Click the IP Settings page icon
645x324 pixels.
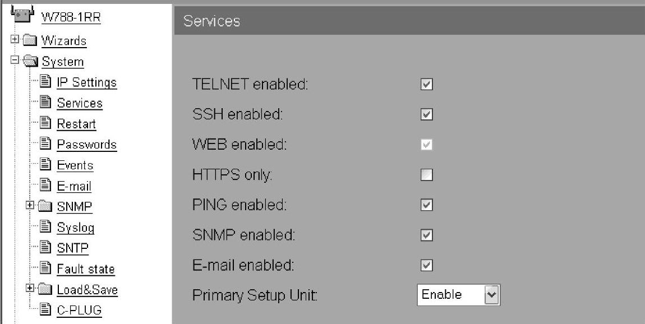tap(45, 81)
